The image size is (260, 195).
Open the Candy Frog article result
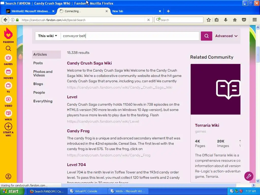[x=78, y=131]
